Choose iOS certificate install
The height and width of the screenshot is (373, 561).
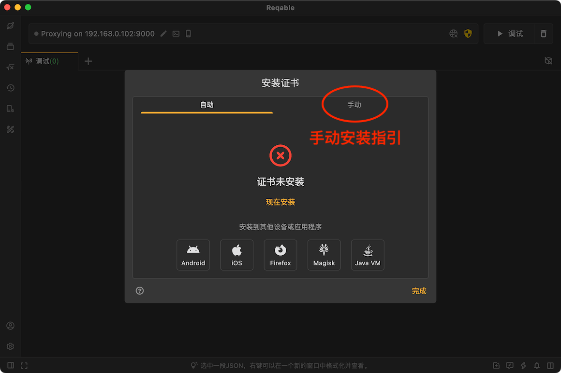coord(237,255)
